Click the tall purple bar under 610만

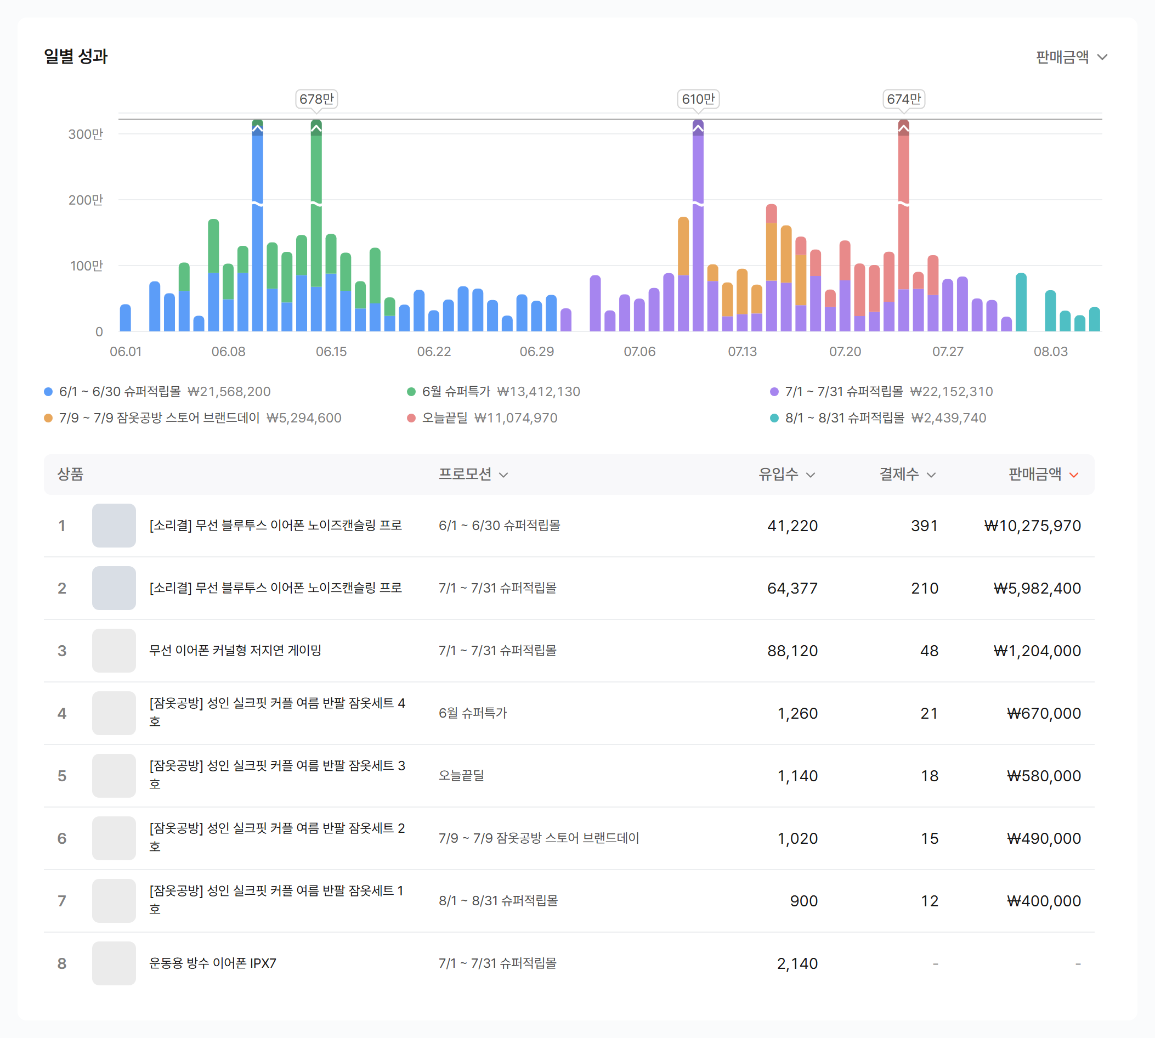[698, 225]
